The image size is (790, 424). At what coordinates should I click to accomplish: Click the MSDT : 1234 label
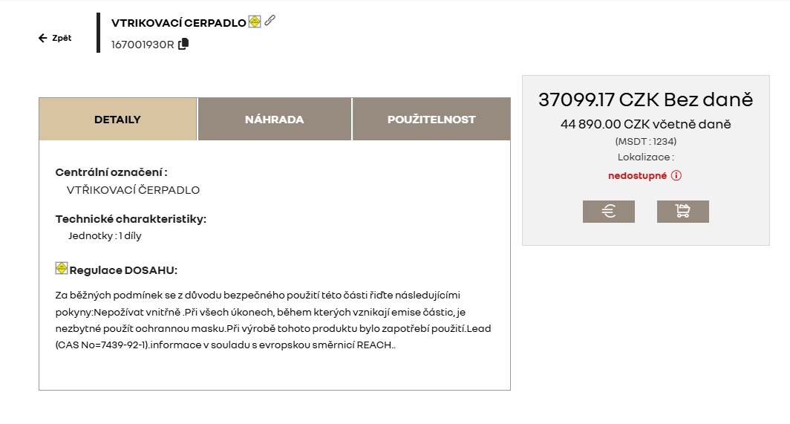tap(645, 141)
